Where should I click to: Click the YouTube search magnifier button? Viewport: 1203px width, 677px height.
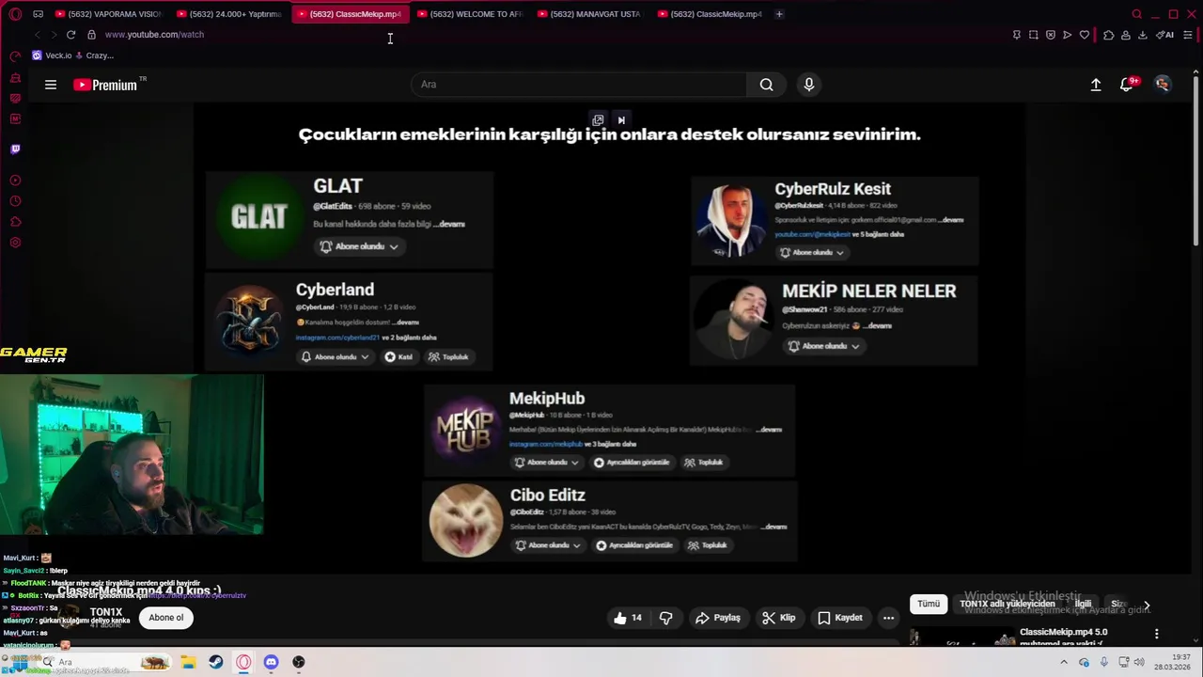click(x=767, y=85)
